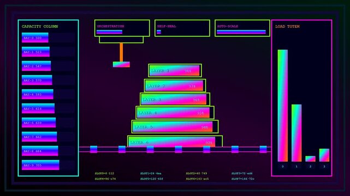The width and height of the screenshot is (350, 196).
Task: Click the BAY-7 662 capacity bar
Action: coord(39,137)
